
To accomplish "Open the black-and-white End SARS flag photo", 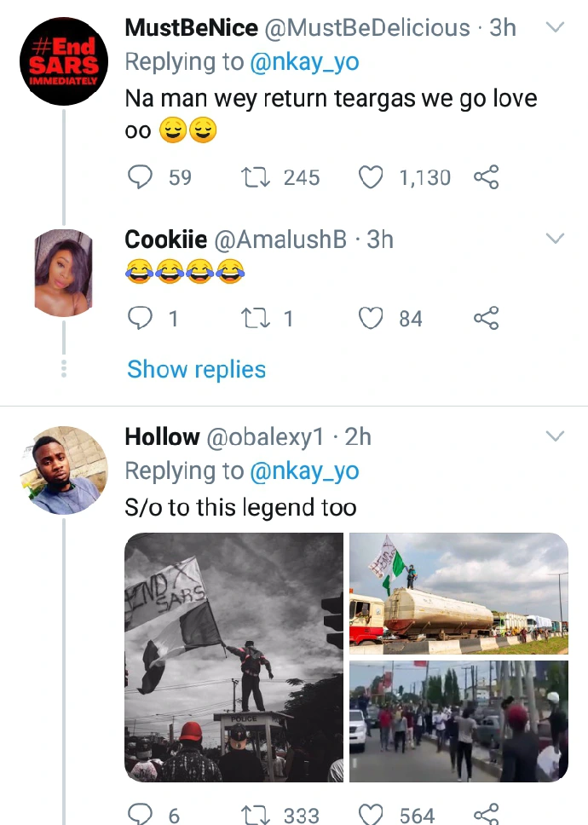I will (x=234, y=657).
